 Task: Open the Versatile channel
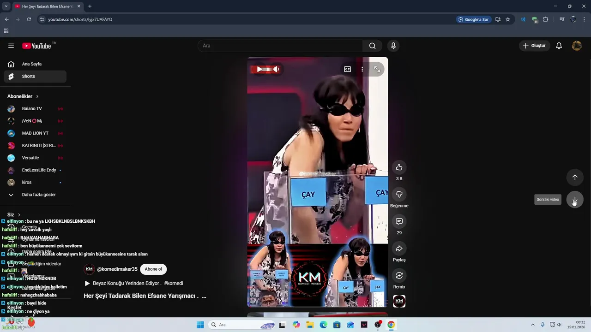click(35, 158)
